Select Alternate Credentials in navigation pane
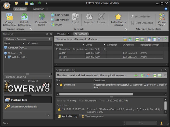Viewport: 170px width, 127px height. (x=24, y=107)
